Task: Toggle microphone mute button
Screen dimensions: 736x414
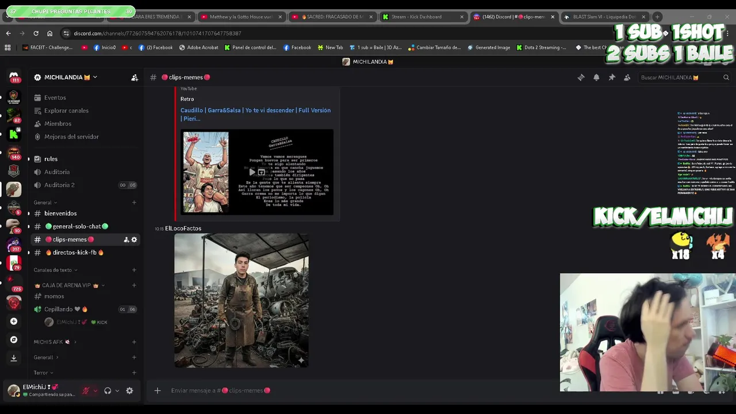Action: coord(86,390)
